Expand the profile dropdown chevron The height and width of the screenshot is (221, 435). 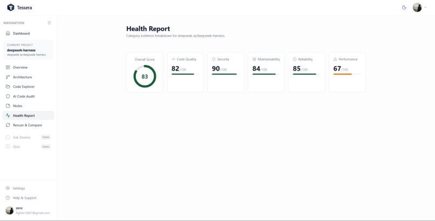tap(425, 8)
